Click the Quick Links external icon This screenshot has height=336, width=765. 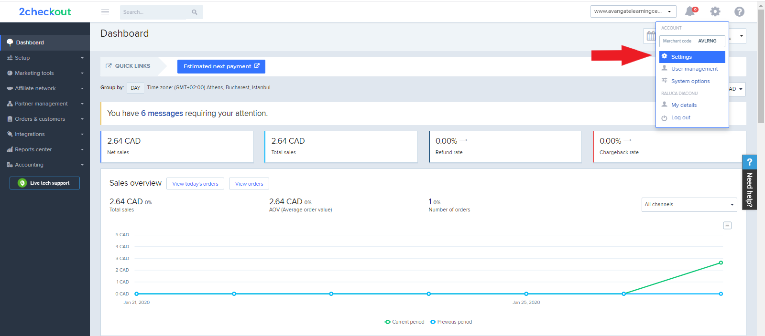tap(109, 66)
